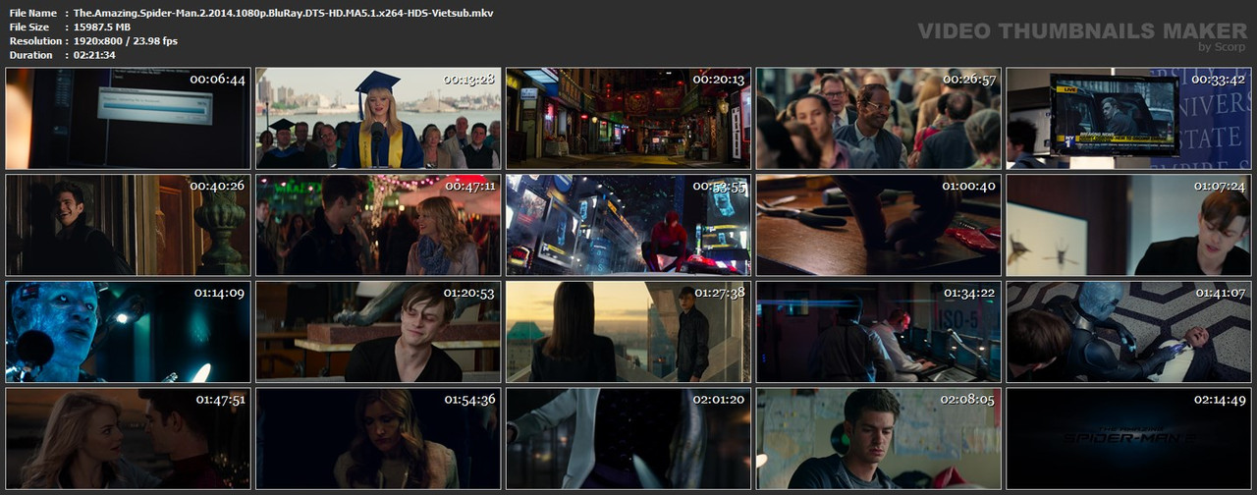Select the thumbnail stamped 01:20:53

(x=378, y=333)
